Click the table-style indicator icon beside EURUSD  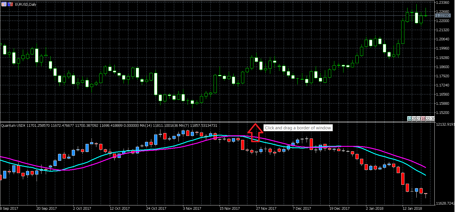4,4
